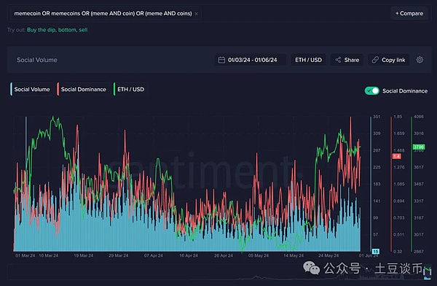Open the ETH / USD asset selector
This screenshot has height=286, width=437.
coord(308,60)
